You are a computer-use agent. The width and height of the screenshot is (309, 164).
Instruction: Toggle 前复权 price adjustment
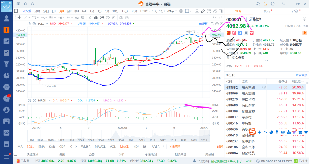point(203,24)
